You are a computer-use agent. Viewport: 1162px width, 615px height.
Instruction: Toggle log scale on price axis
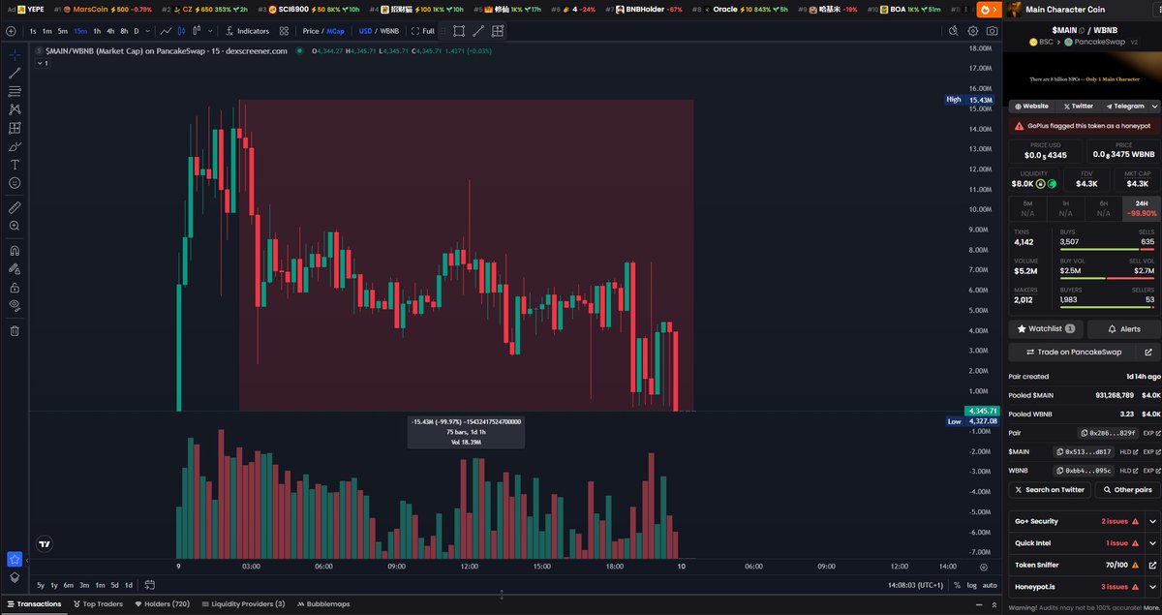point(971,585)
